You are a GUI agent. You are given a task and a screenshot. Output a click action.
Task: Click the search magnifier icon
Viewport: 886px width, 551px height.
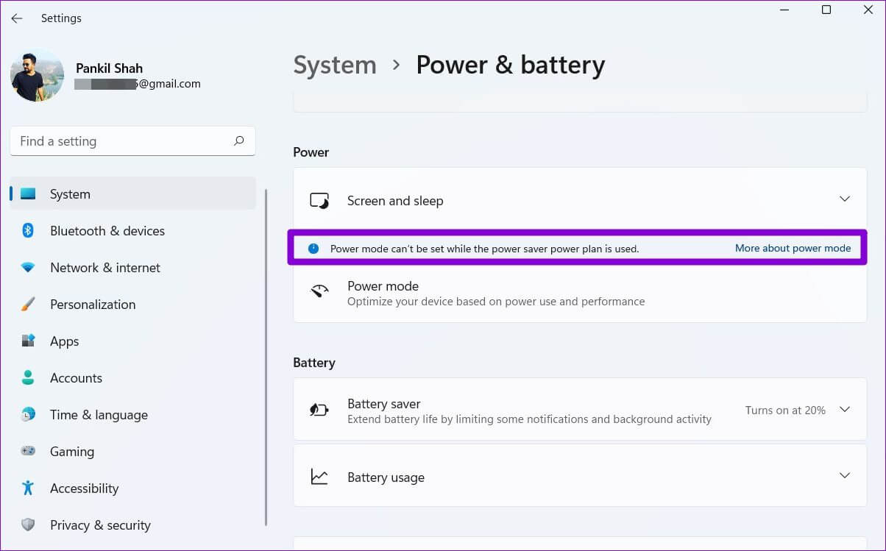point(238,141)
